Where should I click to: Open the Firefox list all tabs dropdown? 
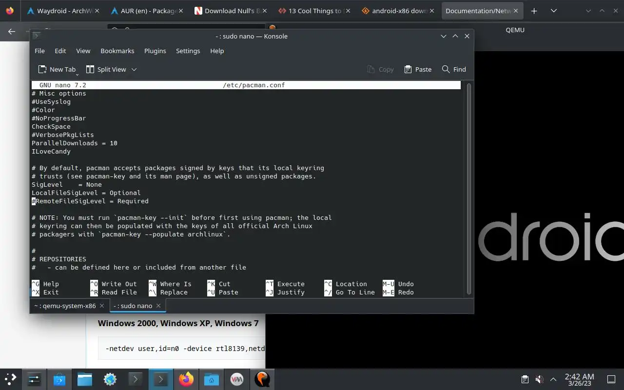pyautogui.click(x=554, y=11)
